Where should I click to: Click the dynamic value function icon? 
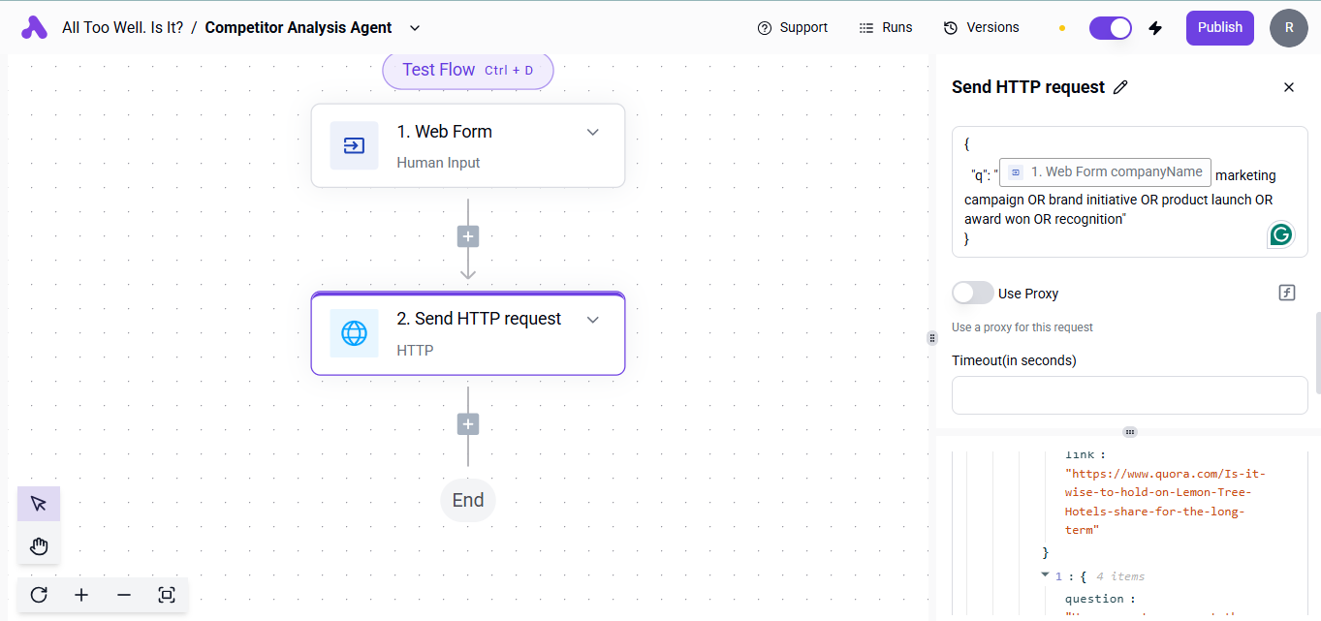pyautogui.click(x=1287, y=293)
